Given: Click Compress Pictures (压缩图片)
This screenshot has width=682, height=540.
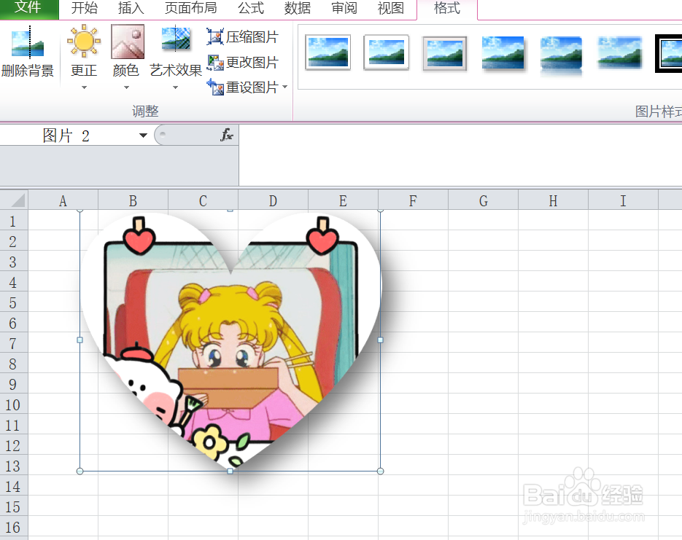Looking at the screenshot, I should [242, 37].
